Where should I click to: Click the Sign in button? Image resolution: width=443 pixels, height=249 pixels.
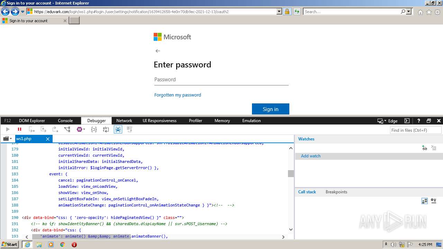tap(271, 109)
